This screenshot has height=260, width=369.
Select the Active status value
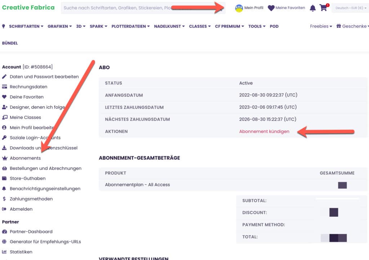pyautogui.click(x=246, y=83)
